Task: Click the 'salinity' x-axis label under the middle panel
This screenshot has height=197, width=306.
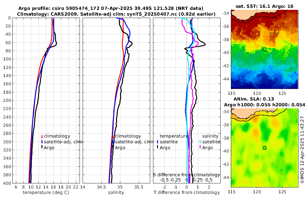Action: 116,193
